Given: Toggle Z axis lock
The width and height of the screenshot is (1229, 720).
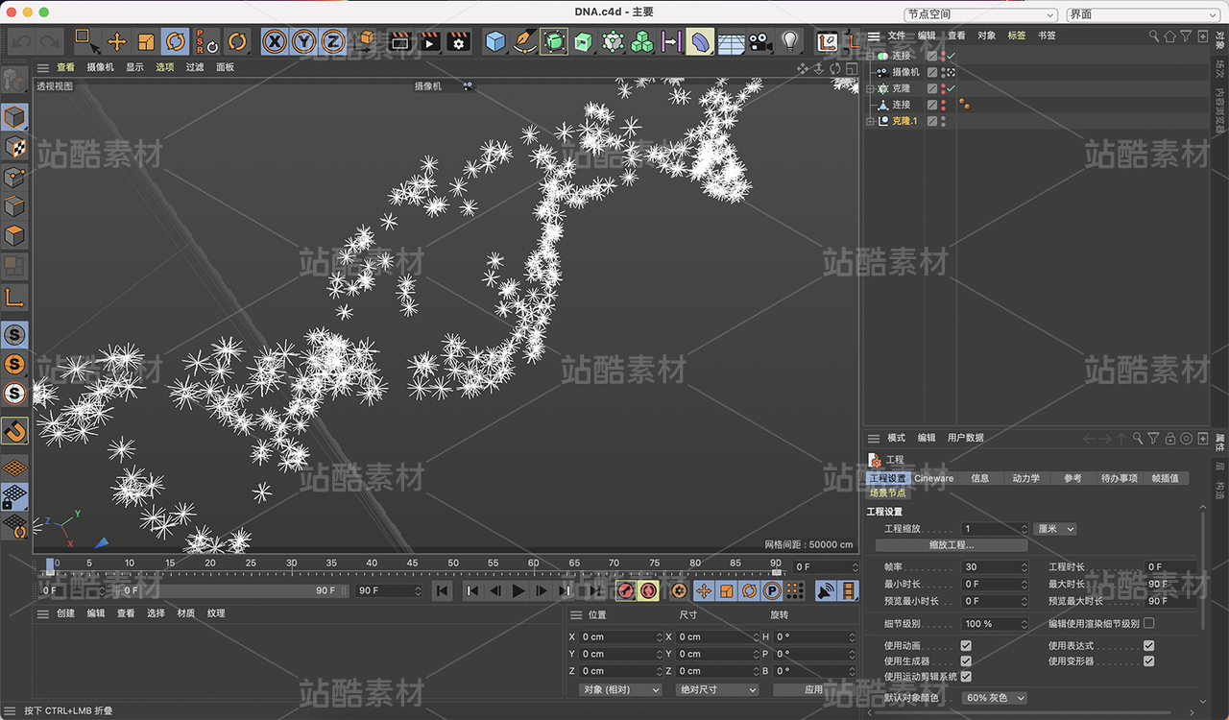Looking at the screenshot, I should pos(332,41).
